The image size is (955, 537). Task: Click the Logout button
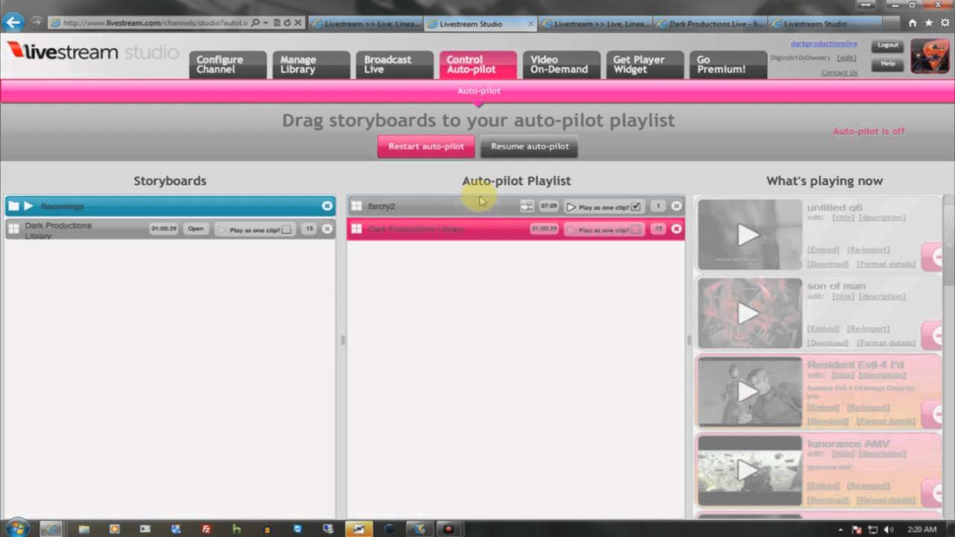coord(888,45)
